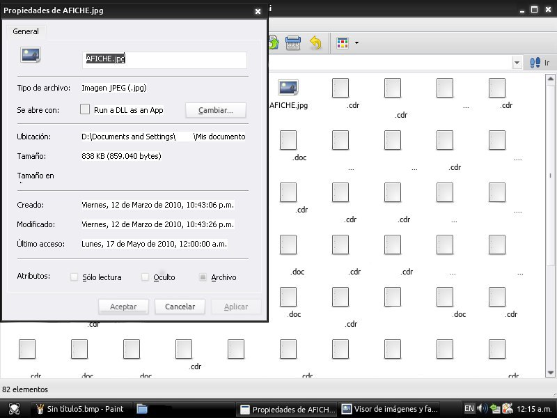Click the network connection tray icon
The image size is (557, 418).
pos(495,409)
